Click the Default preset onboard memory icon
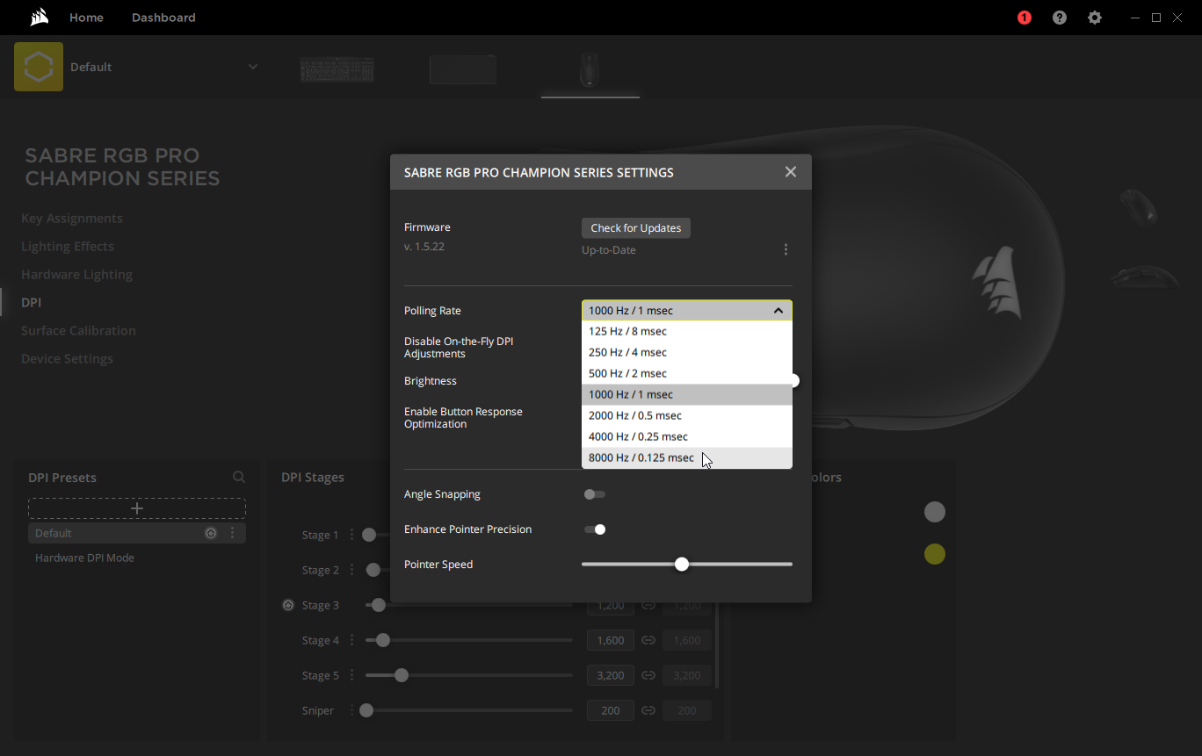The width and height of the screenshot is (1202, 756). pyautogui.click(x=211, y=533)
